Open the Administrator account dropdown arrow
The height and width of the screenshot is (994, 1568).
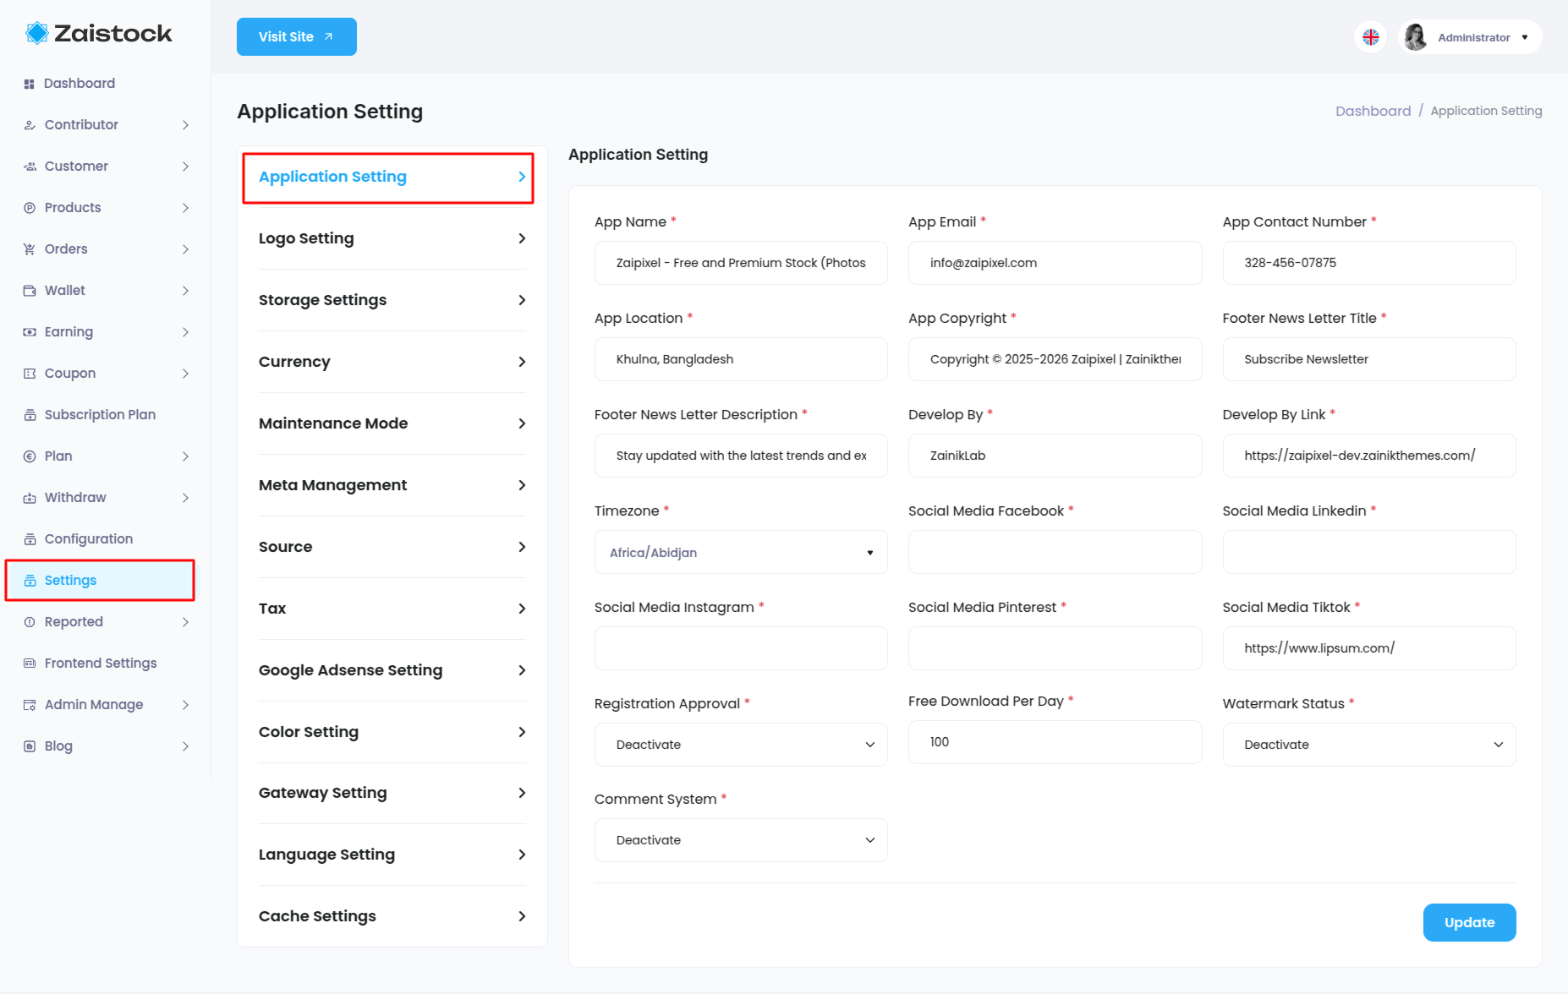point(1525,37)
